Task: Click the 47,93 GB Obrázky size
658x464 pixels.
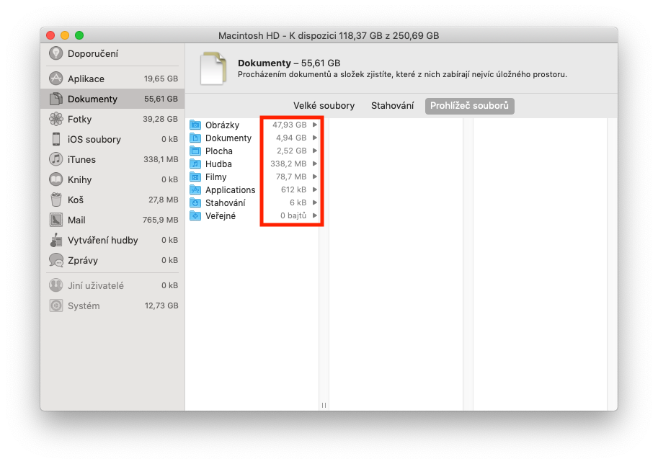Action: tap(290, 125)
